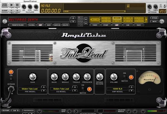
Task: Select the GLOBAL preset scope
Action: click(32, 25)
